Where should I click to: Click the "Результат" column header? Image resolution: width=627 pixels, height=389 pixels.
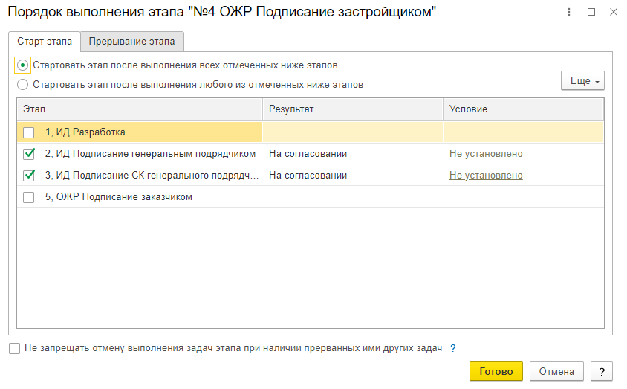click(292, 109)
